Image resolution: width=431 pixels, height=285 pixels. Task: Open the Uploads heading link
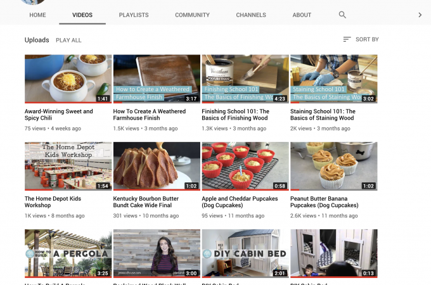[x=37, y=40]
